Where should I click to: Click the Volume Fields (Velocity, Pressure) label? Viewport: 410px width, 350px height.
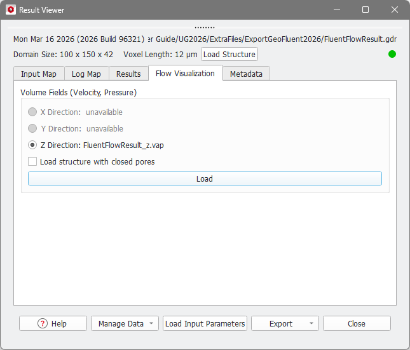coord(78,93)
